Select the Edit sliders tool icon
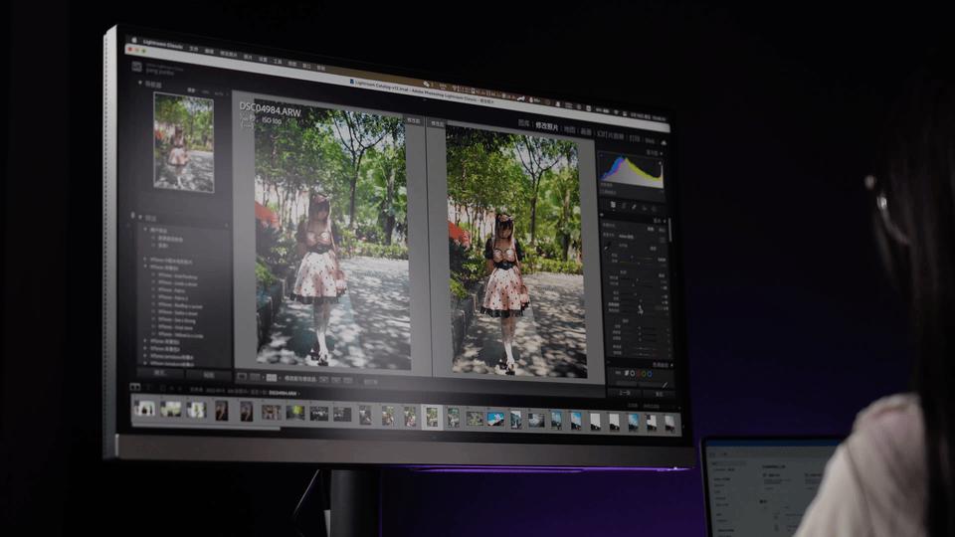955x537 pixels. (613, 205)
